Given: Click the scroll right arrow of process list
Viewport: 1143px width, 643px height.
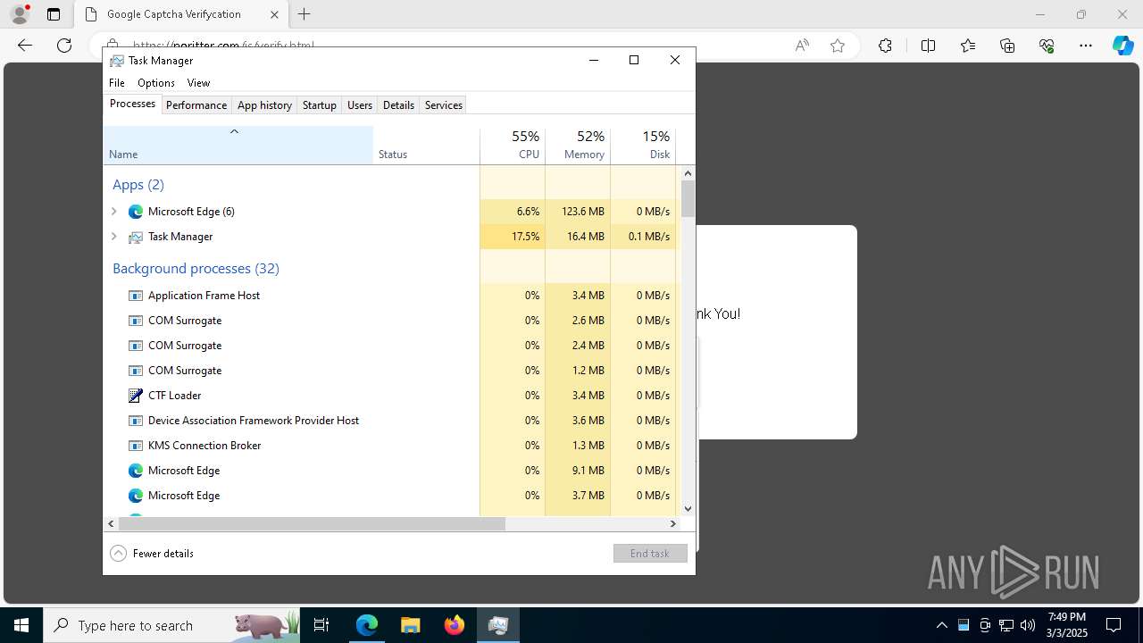Looking at the screenshot, I should (673, 524).
